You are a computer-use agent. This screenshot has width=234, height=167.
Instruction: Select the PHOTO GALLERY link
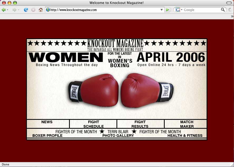(118, 136)
